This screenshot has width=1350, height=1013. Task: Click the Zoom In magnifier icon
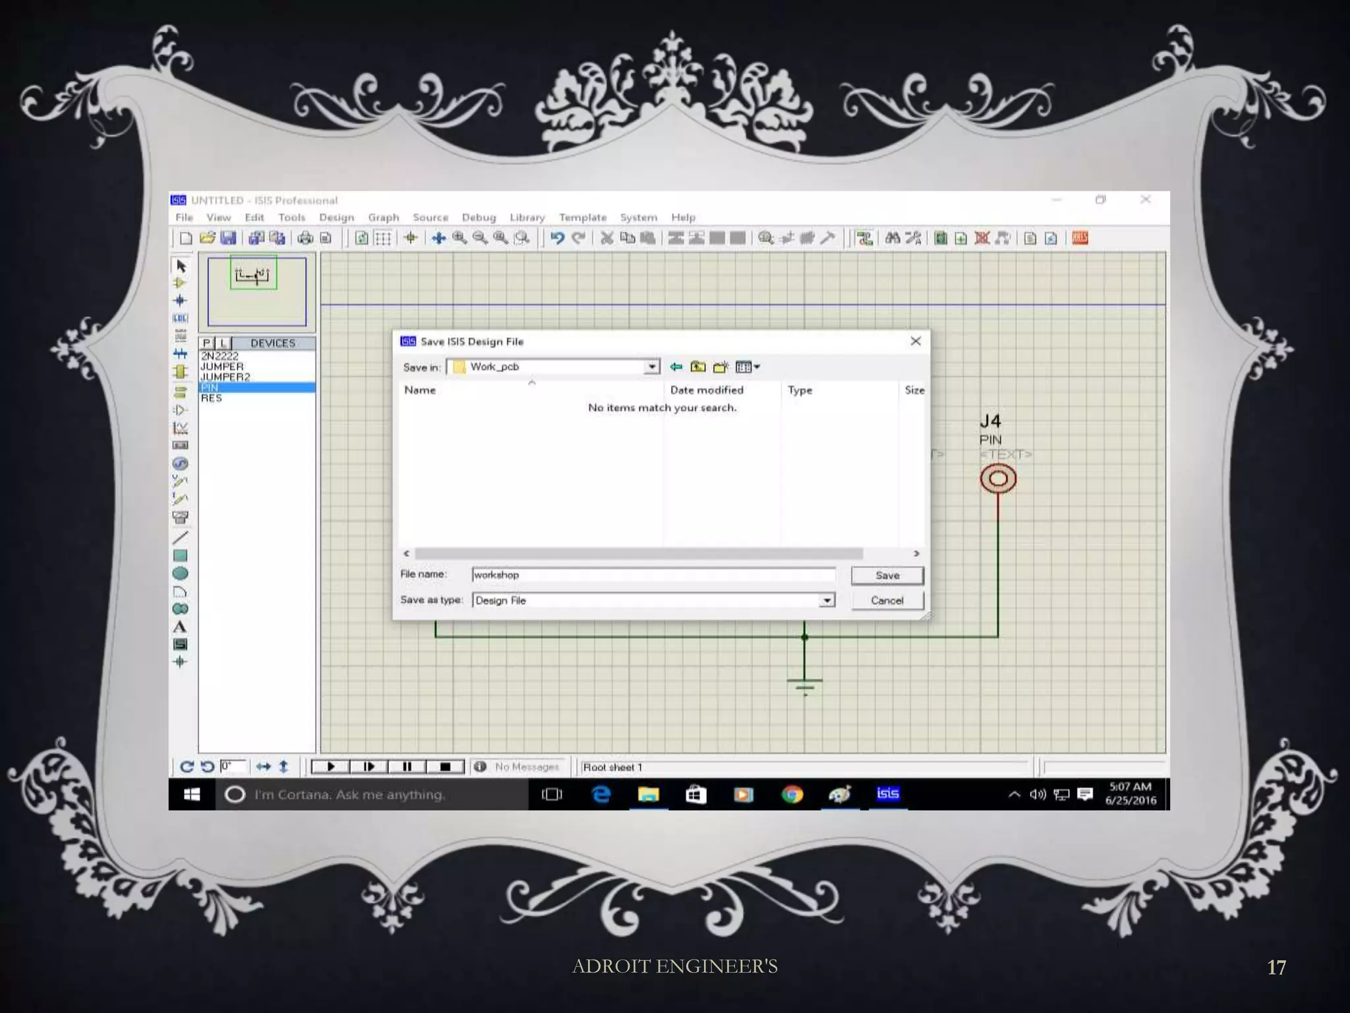tap(459, 238)
